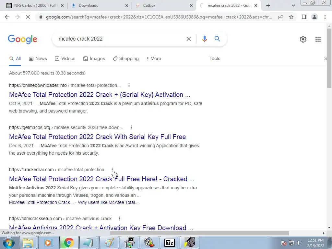This screenshot has height=249, width=332.
Task: Switch to the Downloads tab
Action: pyautogui.click(x=88, y=6)
